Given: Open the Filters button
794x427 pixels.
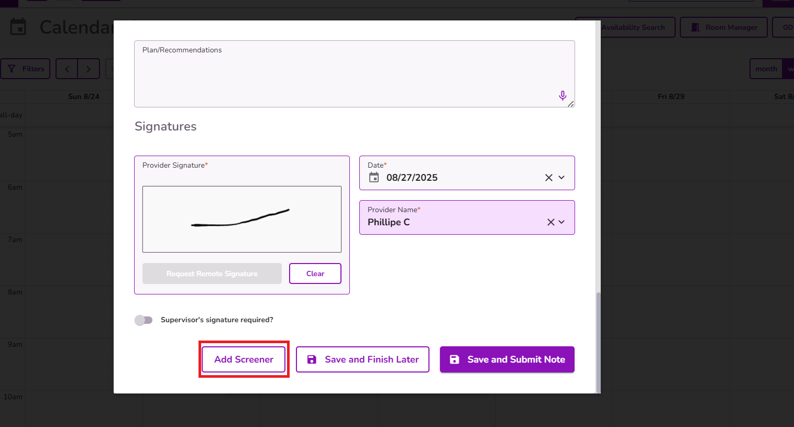Looking at the screenshot, I should coord(25,69).
